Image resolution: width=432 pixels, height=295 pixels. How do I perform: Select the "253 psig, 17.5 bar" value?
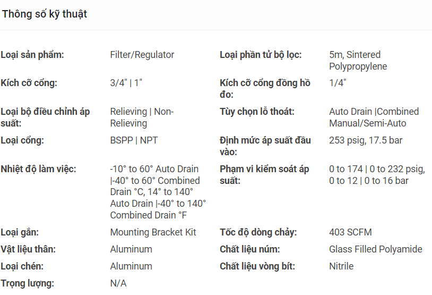click(x=365, y=140)
